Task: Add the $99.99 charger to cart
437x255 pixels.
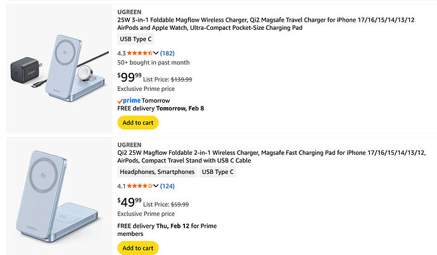Action: point(137,122)
